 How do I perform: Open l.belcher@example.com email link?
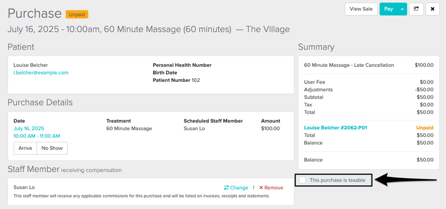point(41,72)
